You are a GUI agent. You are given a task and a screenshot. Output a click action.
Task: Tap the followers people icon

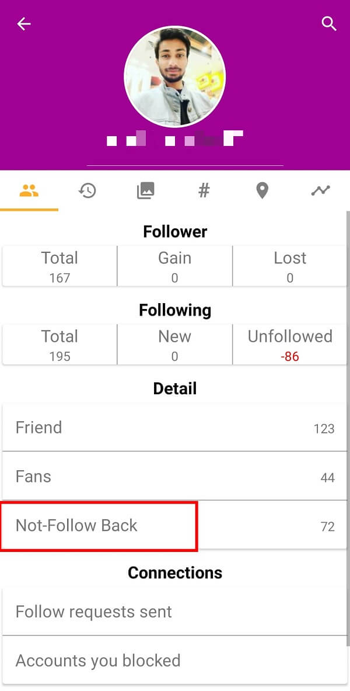[x=29, y=190]
